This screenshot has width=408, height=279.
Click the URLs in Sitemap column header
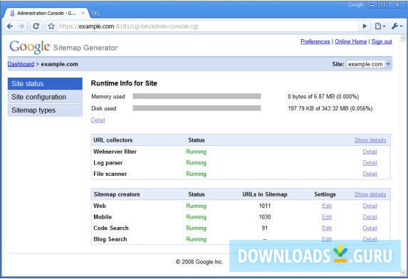click(265, 194)
